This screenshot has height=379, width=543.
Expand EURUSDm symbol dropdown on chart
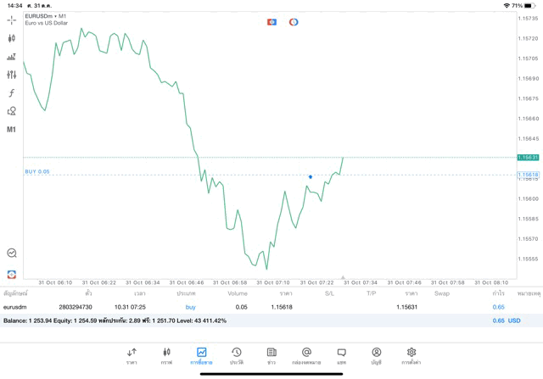tap(47, 16)
